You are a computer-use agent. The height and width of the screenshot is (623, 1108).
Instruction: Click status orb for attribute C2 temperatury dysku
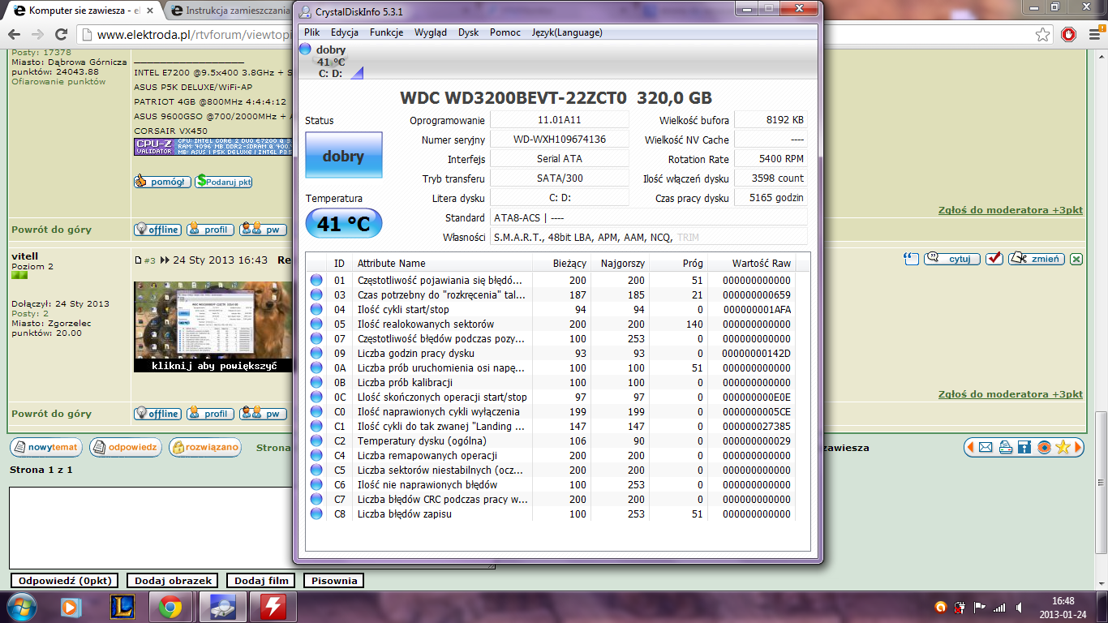(316, 440)
